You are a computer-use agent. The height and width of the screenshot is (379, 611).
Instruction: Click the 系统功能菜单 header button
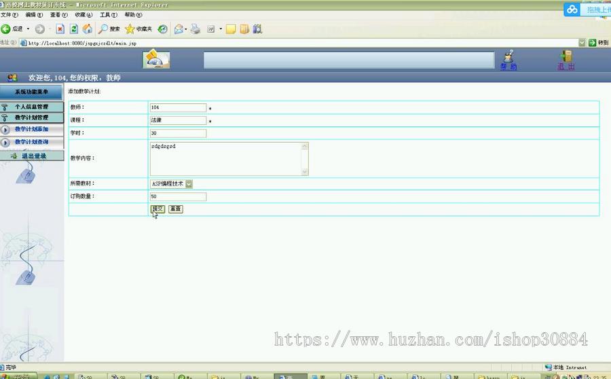click(x=31, y=92)
